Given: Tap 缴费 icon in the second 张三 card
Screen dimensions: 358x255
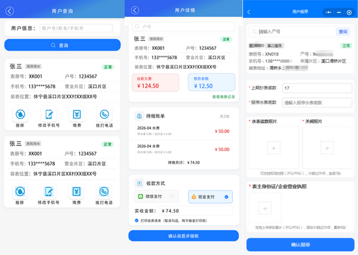Looking at the screenshot, I should (x=77, y=191).
